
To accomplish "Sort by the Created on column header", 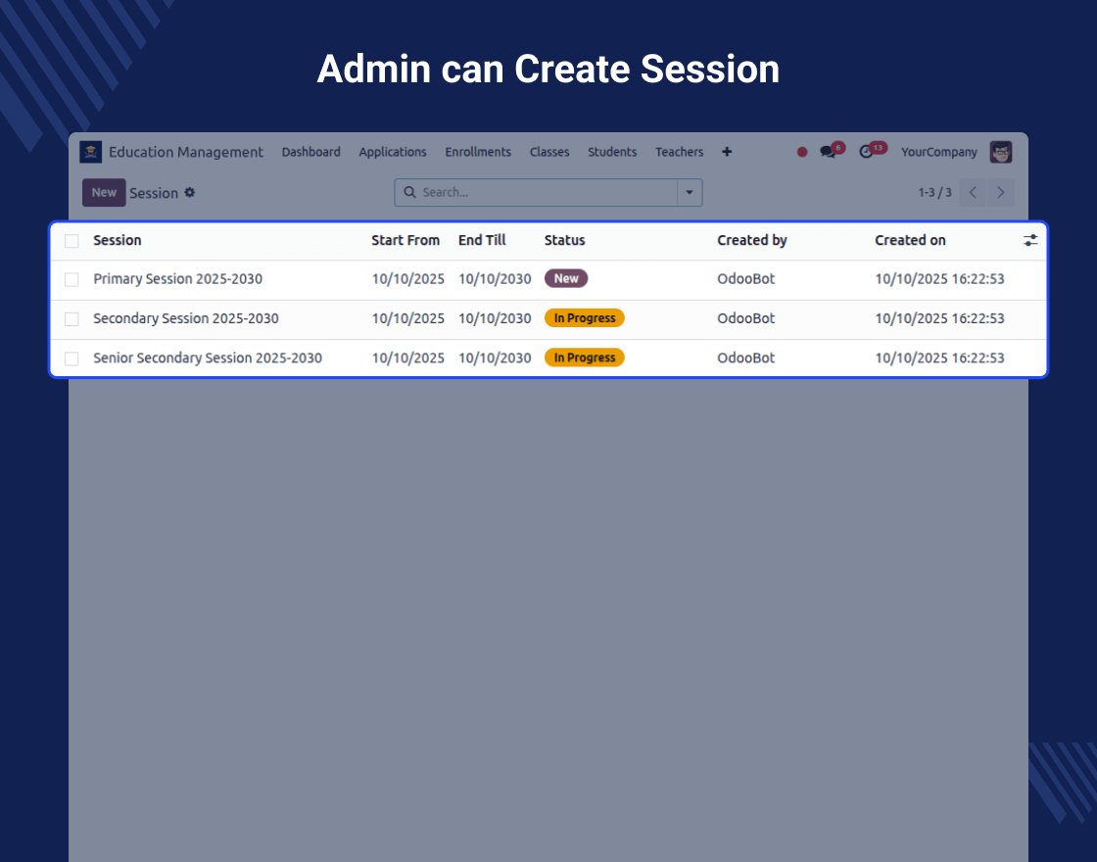I will point(910,240).
